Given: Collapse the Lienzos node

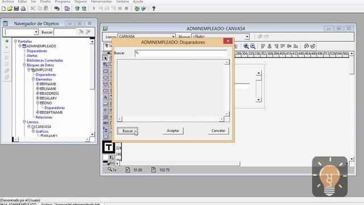Looking at the screenshot, I should [x=24, y=122].
